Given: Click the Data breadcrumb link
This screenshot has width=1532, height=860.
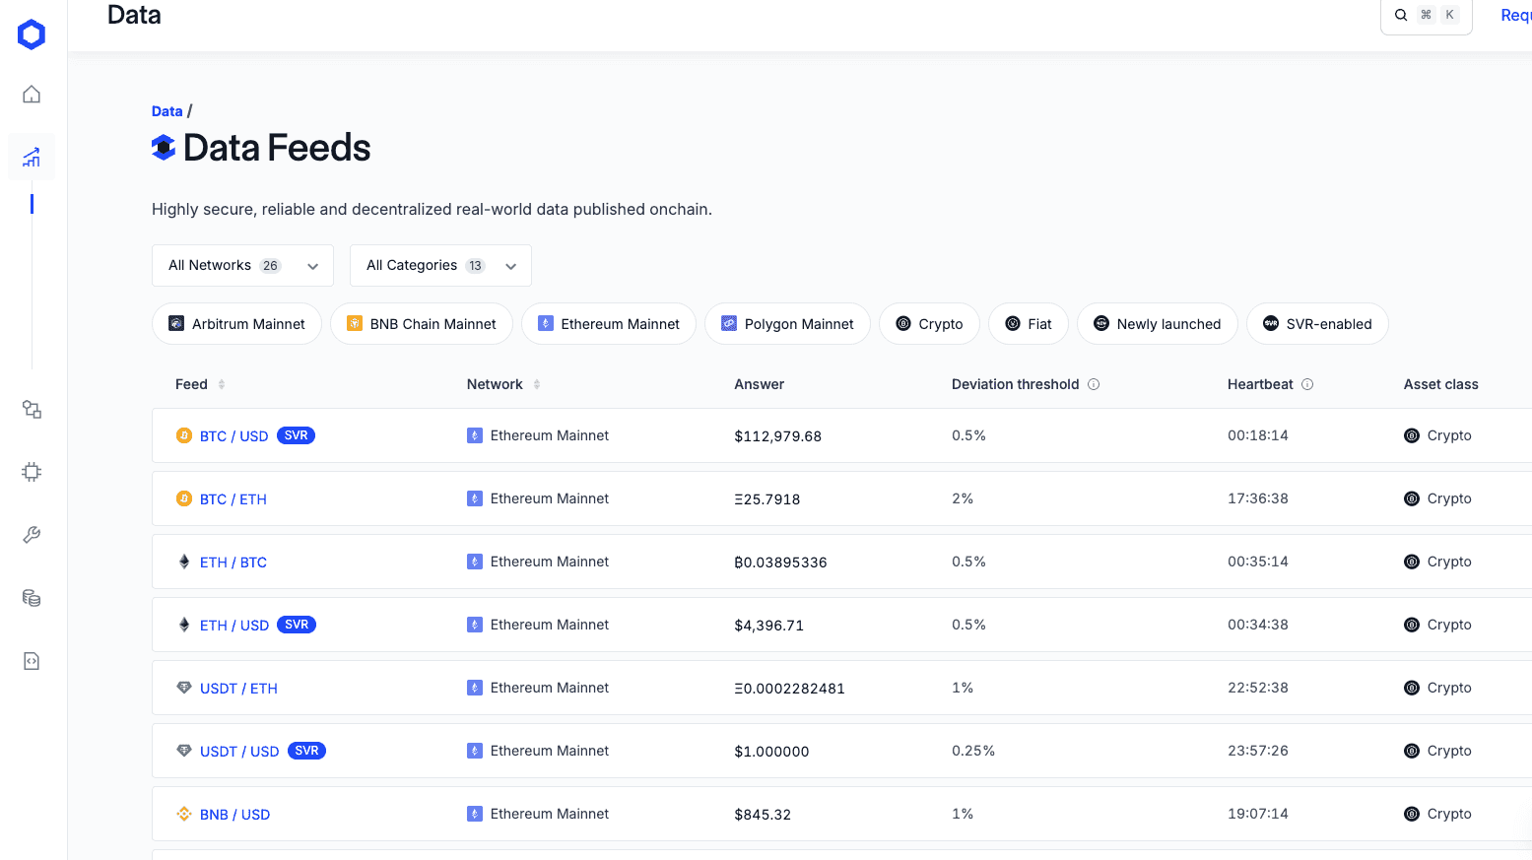Looking at the screenshot, I should (167, 111).
